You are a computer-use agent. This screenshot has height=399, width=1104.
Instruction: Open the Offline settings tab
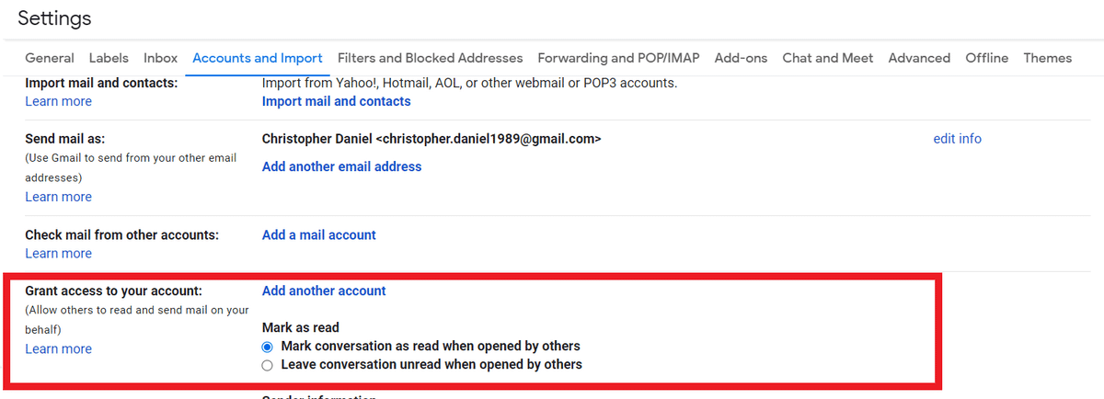[x=987, y=58]
